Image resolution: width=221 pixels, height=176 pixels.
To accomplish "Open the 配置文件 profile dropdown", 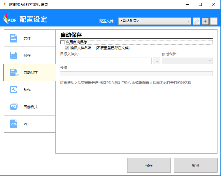I will [155, 21].
